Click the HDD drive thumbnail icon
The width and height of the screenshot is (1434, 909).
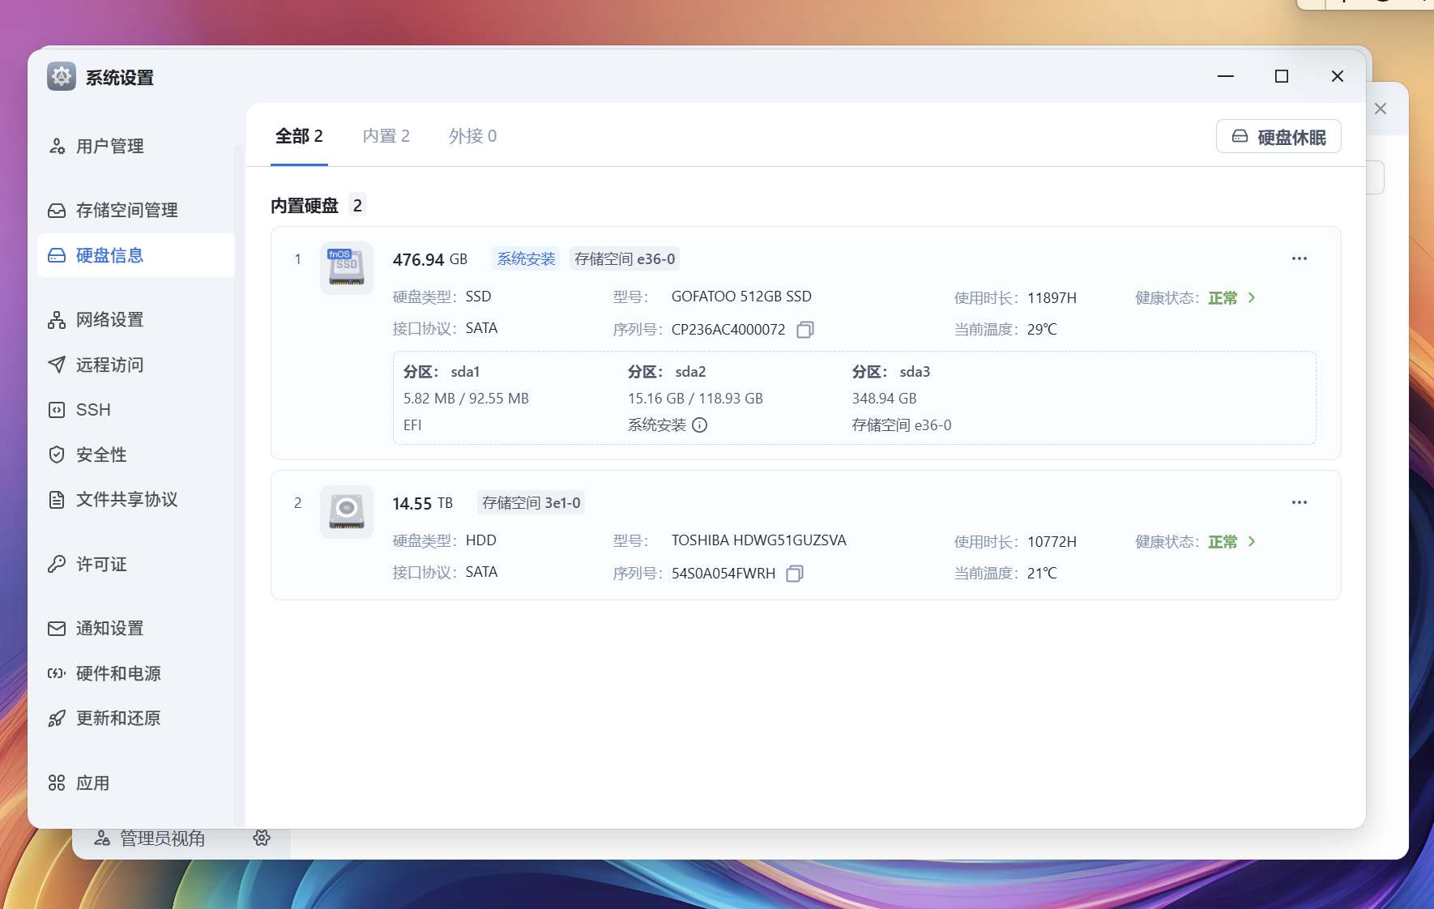click(x=347, y=512)
